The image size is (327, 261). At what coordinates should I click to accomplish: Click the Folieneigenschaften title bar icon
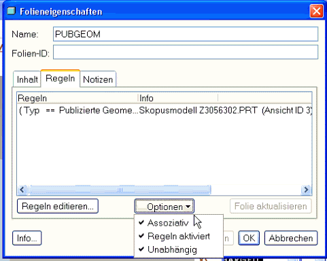[11, 11]
